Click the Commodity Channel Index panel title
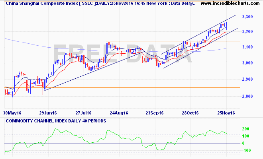Screen dimensions: 263x159 tap(56, 121)
